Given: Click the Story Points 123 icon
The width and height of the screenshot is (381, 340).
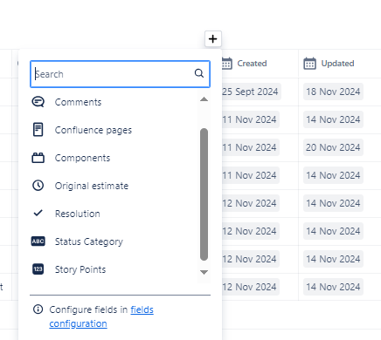Looking at the screenshot, I should [38, 269].
